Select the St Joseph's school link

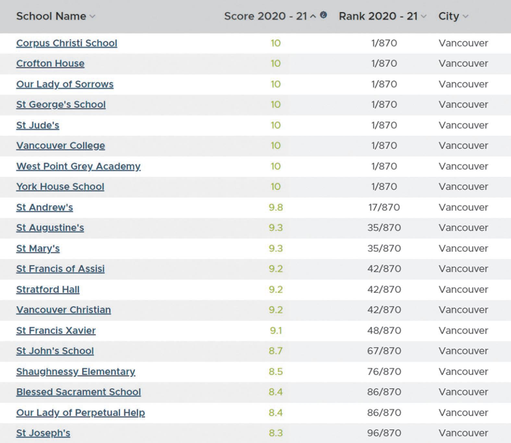click(x=43, y=433)
